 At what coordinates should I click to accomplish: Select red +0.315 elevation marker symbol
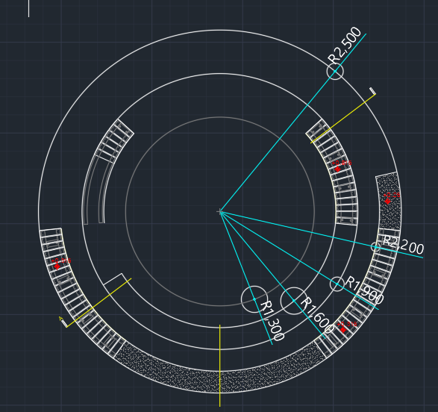pyautogui.click(x=343, y=330)
